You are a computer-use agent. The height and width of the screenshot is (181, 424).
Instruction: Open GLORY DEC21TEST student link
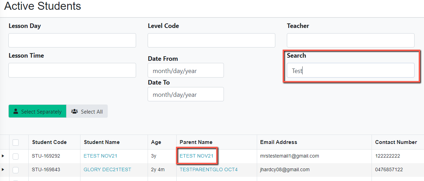107,169
